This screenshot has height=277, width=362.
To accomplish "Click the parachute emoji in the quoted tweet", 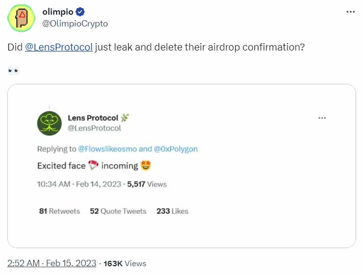I will tap(93, 166).
